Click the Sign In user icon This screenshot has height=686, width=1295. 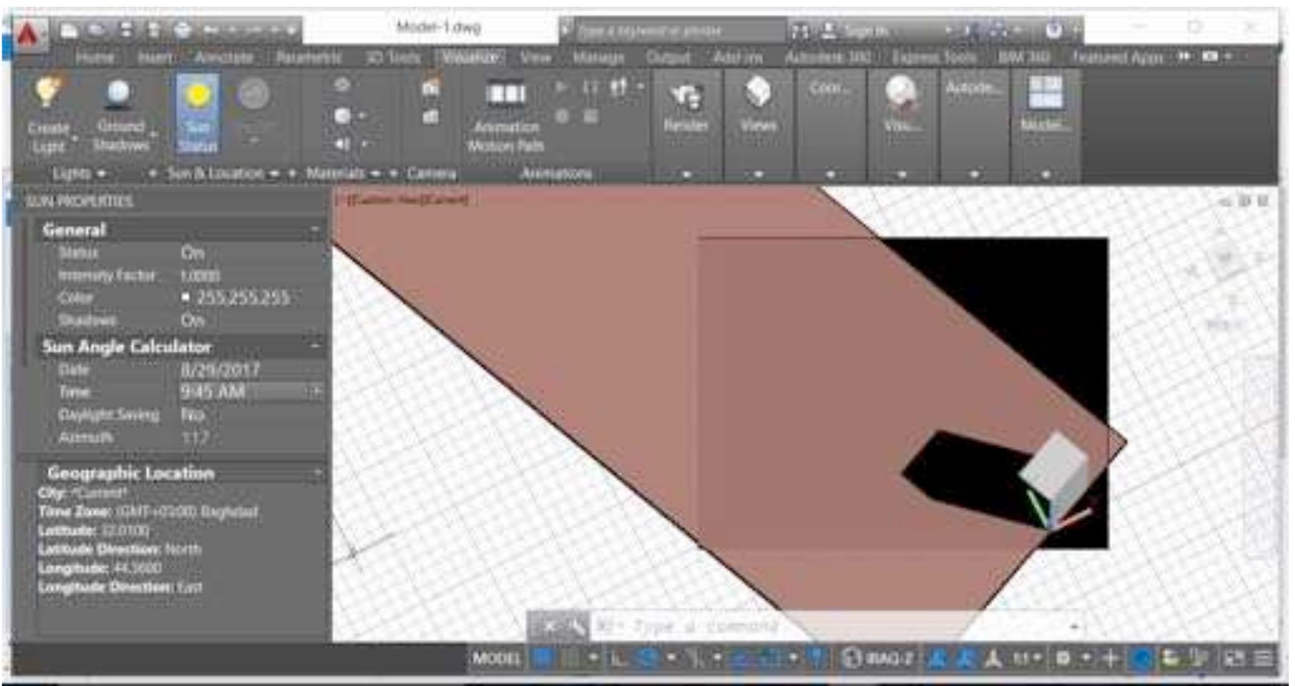pyautogui.click(x=828, y=30)
